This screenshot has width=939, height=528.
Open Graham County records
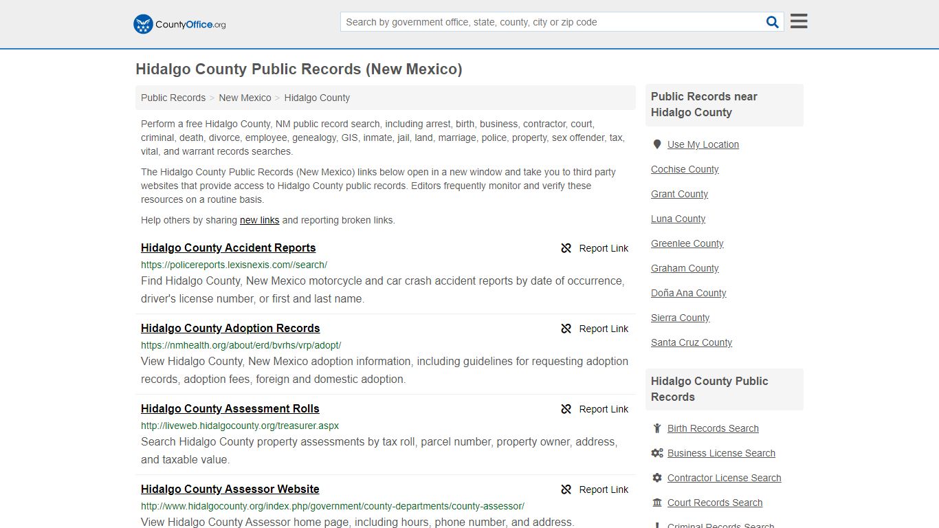(x=685, y=268)
